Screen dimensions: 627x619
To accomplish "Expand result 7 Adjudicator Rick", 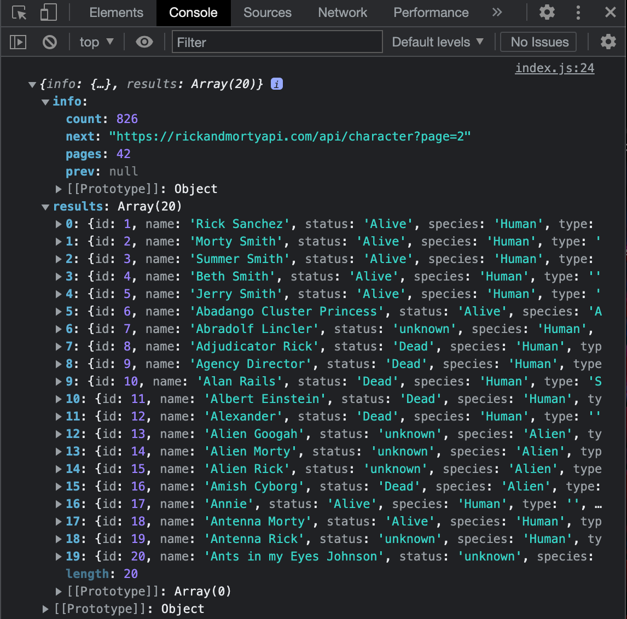I will pyautogui.click(x=59, y=347).
